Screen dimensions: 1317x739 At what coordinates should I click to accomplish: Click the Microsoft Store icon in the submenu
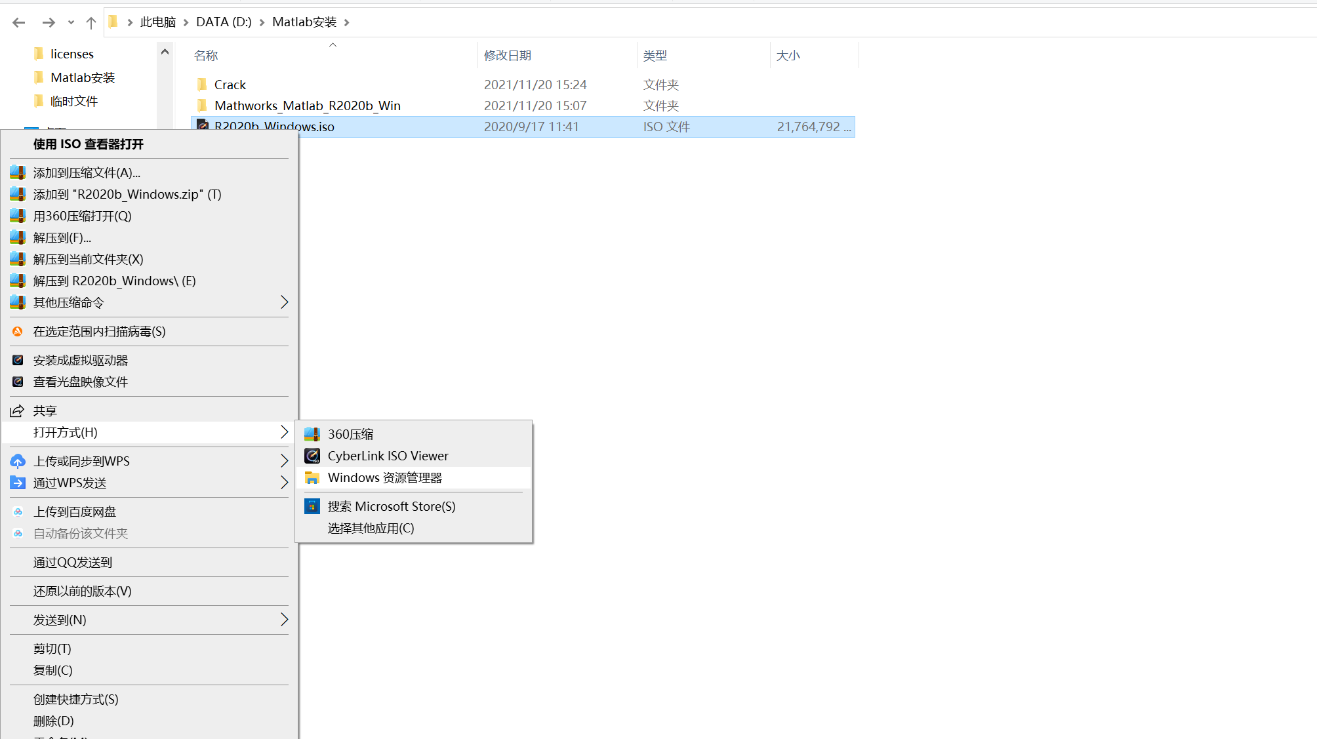(312, 506)
